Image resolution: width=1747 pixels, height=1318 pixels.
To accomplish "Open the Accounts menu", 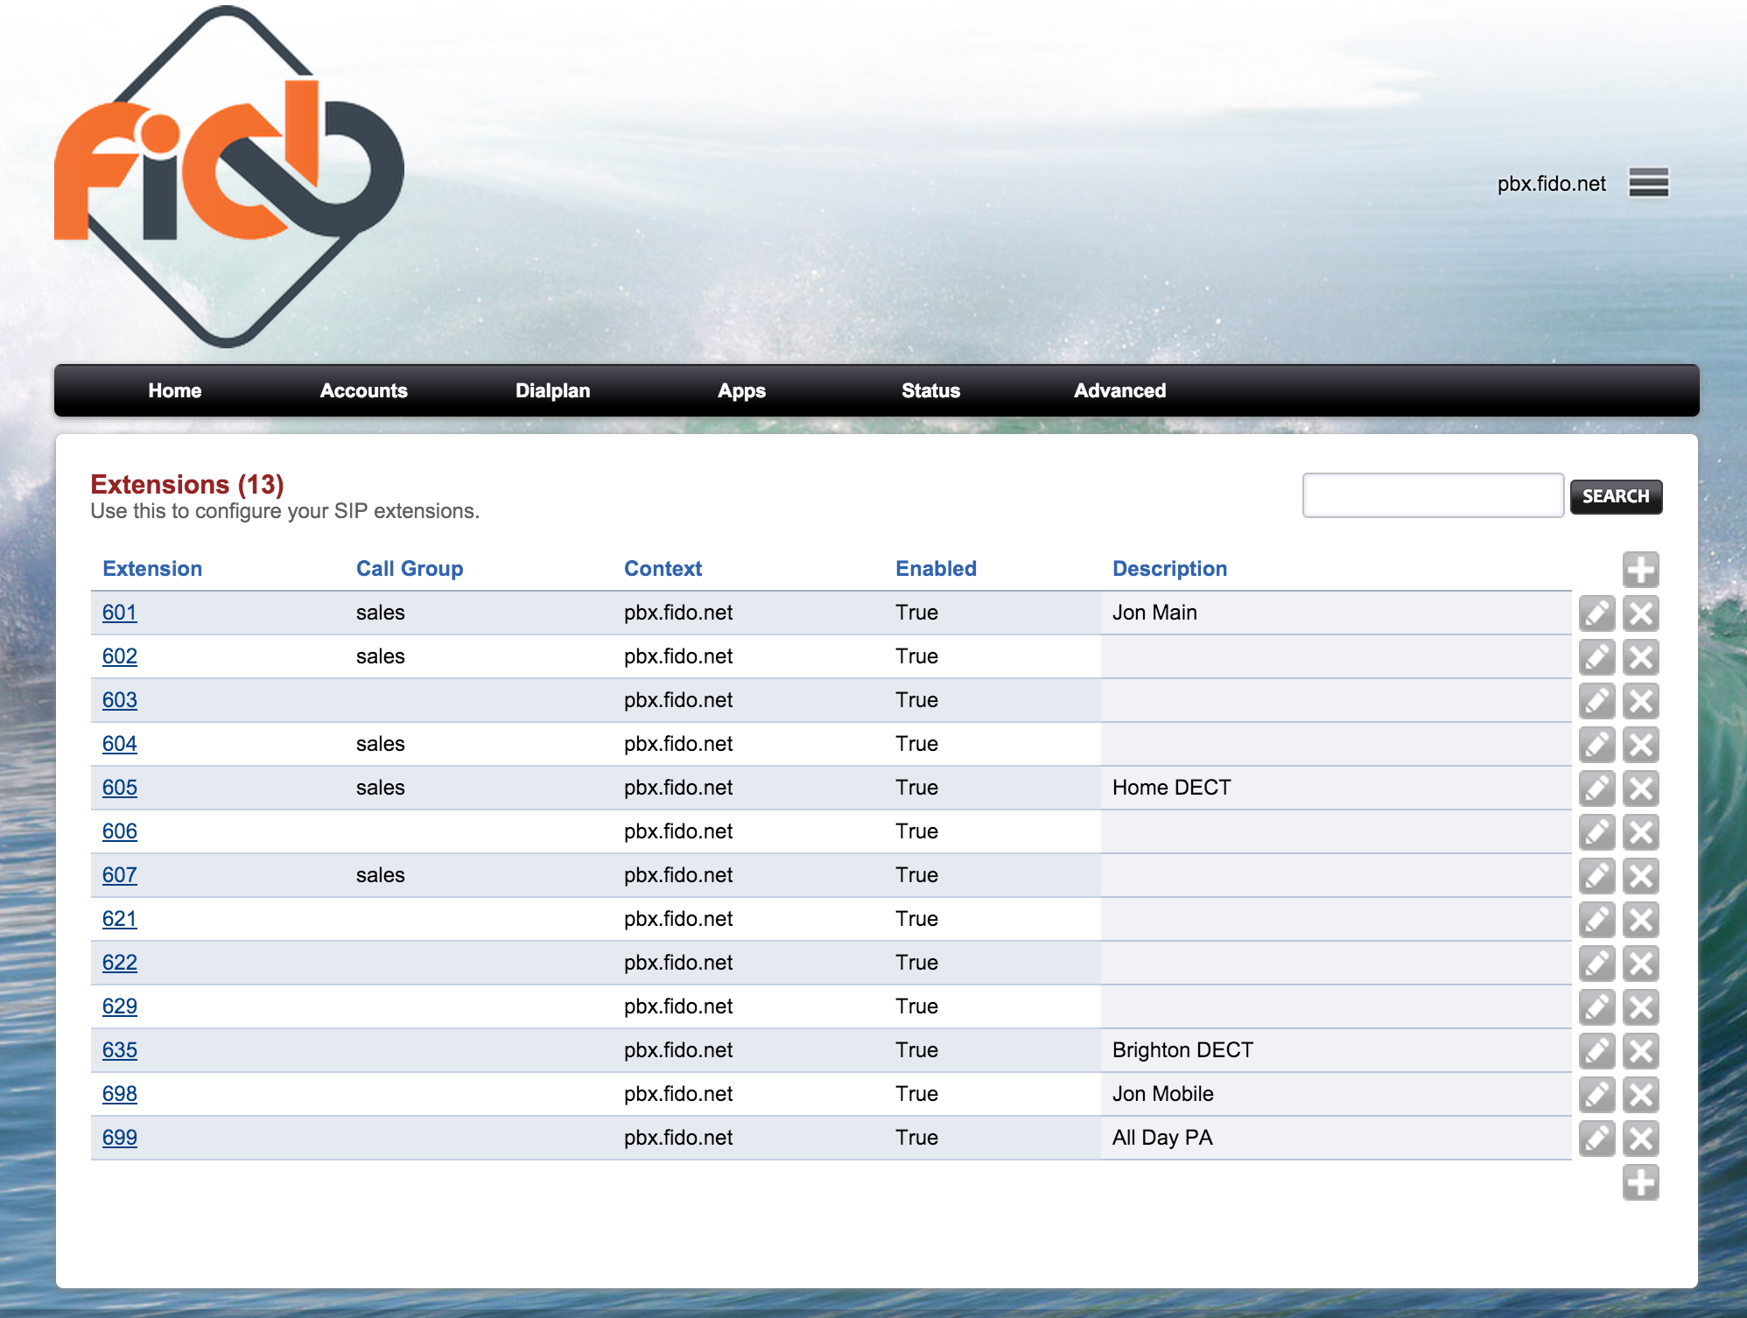I will [x=362, y=389].
